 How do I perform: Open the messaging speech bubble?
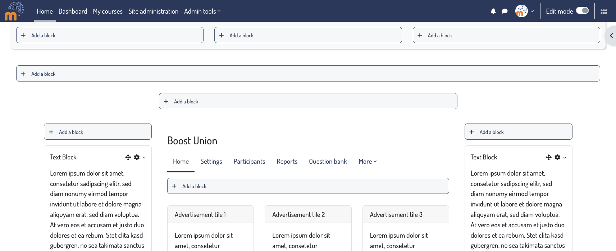coord(505,11)
